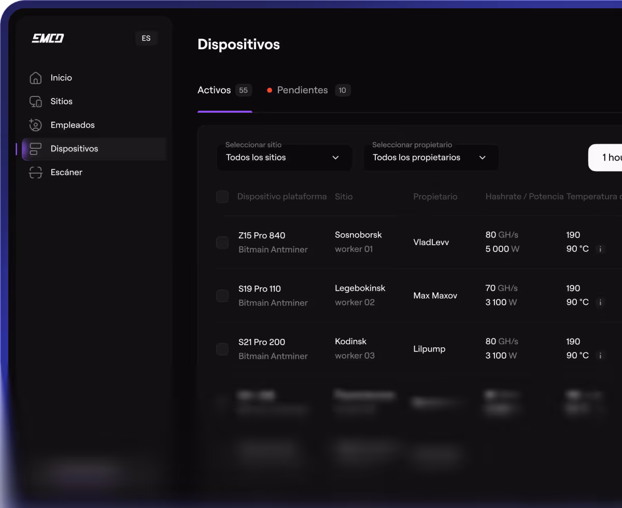This screenshot has width=622, height=508.
Task: Check the S21 Pro 200 row checkbox
Action: point(222,349)
